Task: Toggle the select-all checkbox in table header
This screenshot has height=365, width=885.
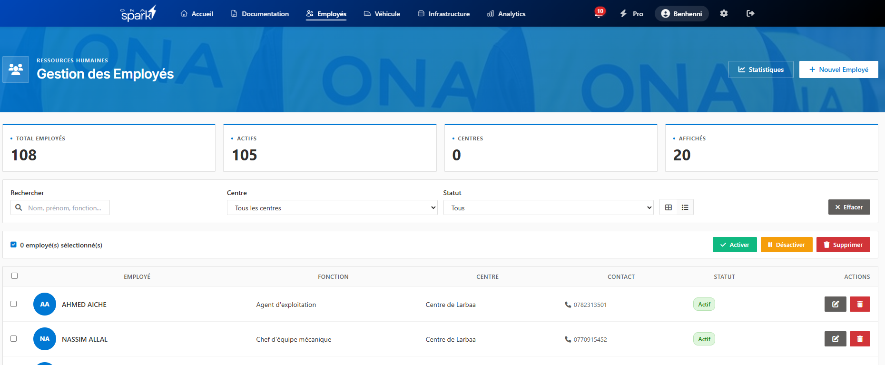Action: [x=15, y=276]
